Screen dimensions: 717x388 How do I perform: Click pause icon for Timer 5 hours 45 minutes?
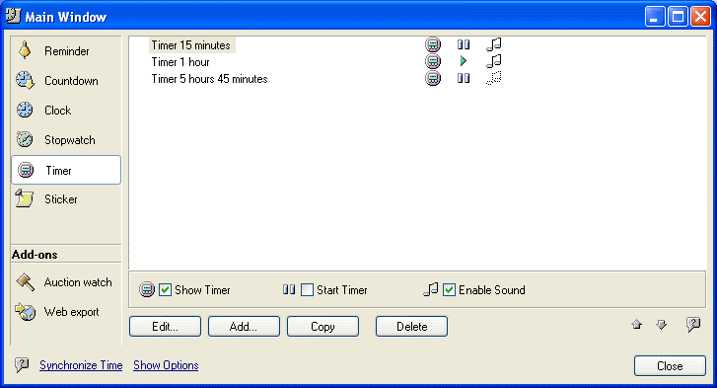click(x=464, y=78)
